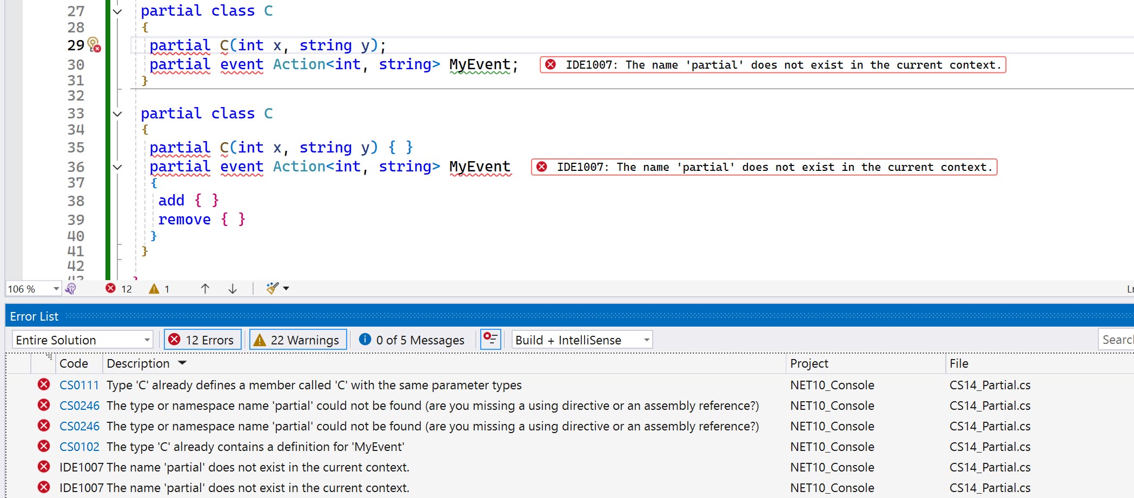Open the Copilot health indicator icon in the status strip
The width and height of the screenshot is (1134, 498).
[x=70, y=289]
